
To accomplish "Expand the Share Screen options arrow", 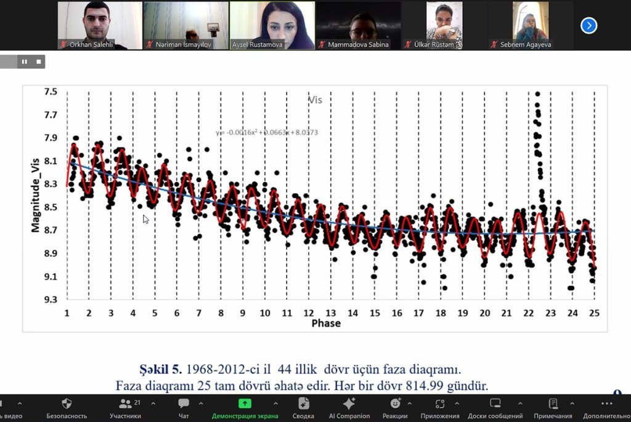I will [275, 404].
